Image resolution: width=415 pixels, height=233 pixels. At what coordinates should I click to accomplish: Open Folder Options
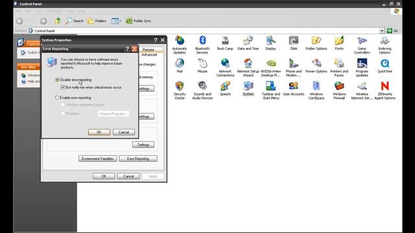click(x=316, y=43)
